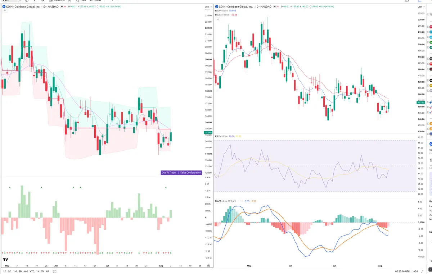Screen dimensions: 432x274
Task: Select the EMA 21 close indicator label
Action: coord(222,14)
